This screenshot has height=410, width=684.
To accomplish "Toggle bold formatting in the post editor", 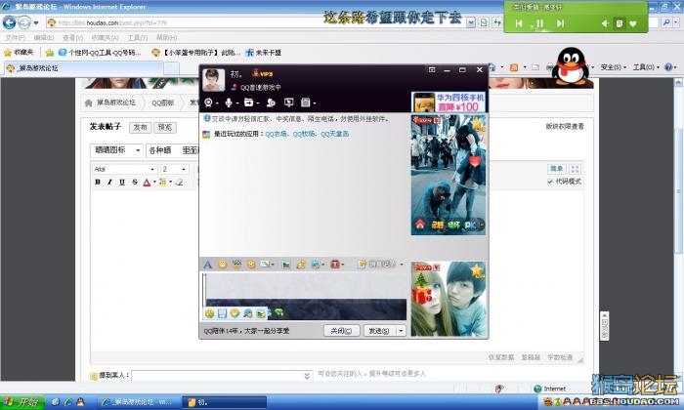I will point(98,183).
